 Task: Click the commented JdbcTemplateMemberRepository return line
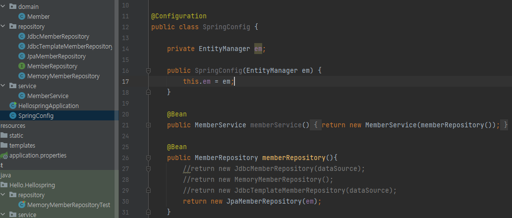click(289, 191)
